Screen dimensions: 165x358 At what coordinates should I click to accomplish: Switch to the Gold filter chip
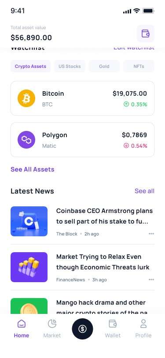(x=104, y=67)
